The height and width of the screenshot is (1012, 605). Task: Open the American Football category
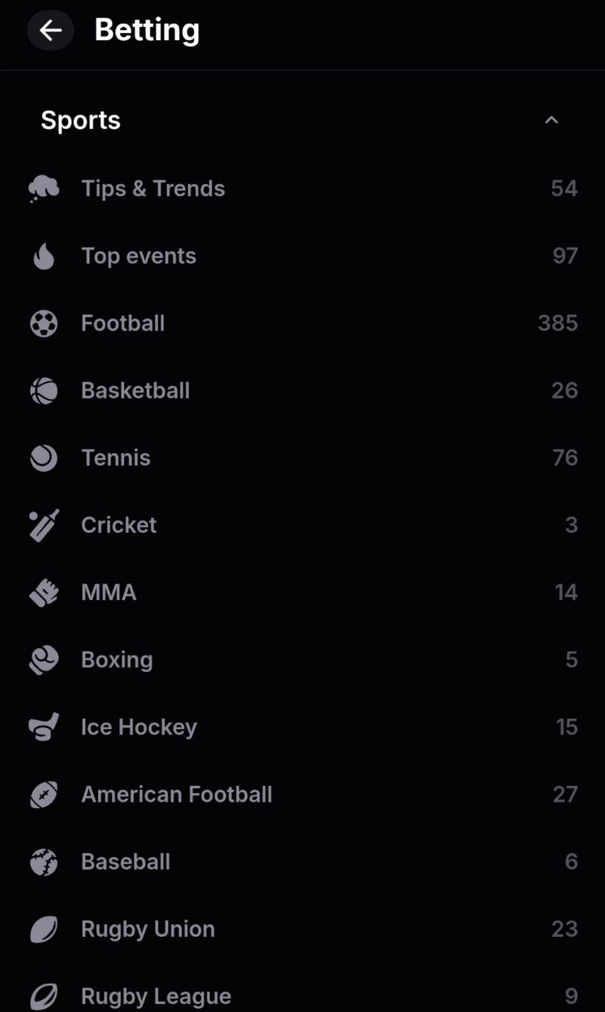point(176,794)
